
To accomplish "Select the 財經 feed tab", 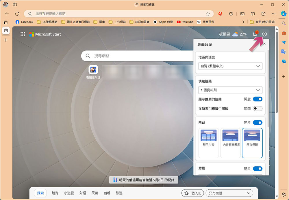I will point(83,193).
